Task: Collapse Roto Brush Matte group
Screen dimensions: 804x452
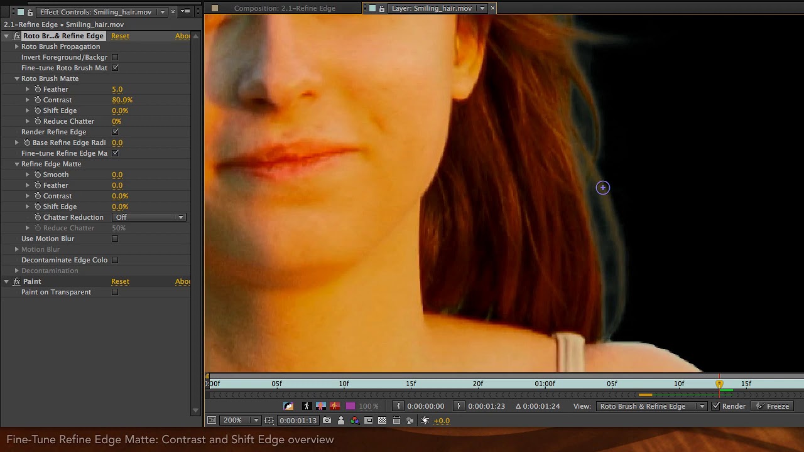Action: click(x=17, y=78)
